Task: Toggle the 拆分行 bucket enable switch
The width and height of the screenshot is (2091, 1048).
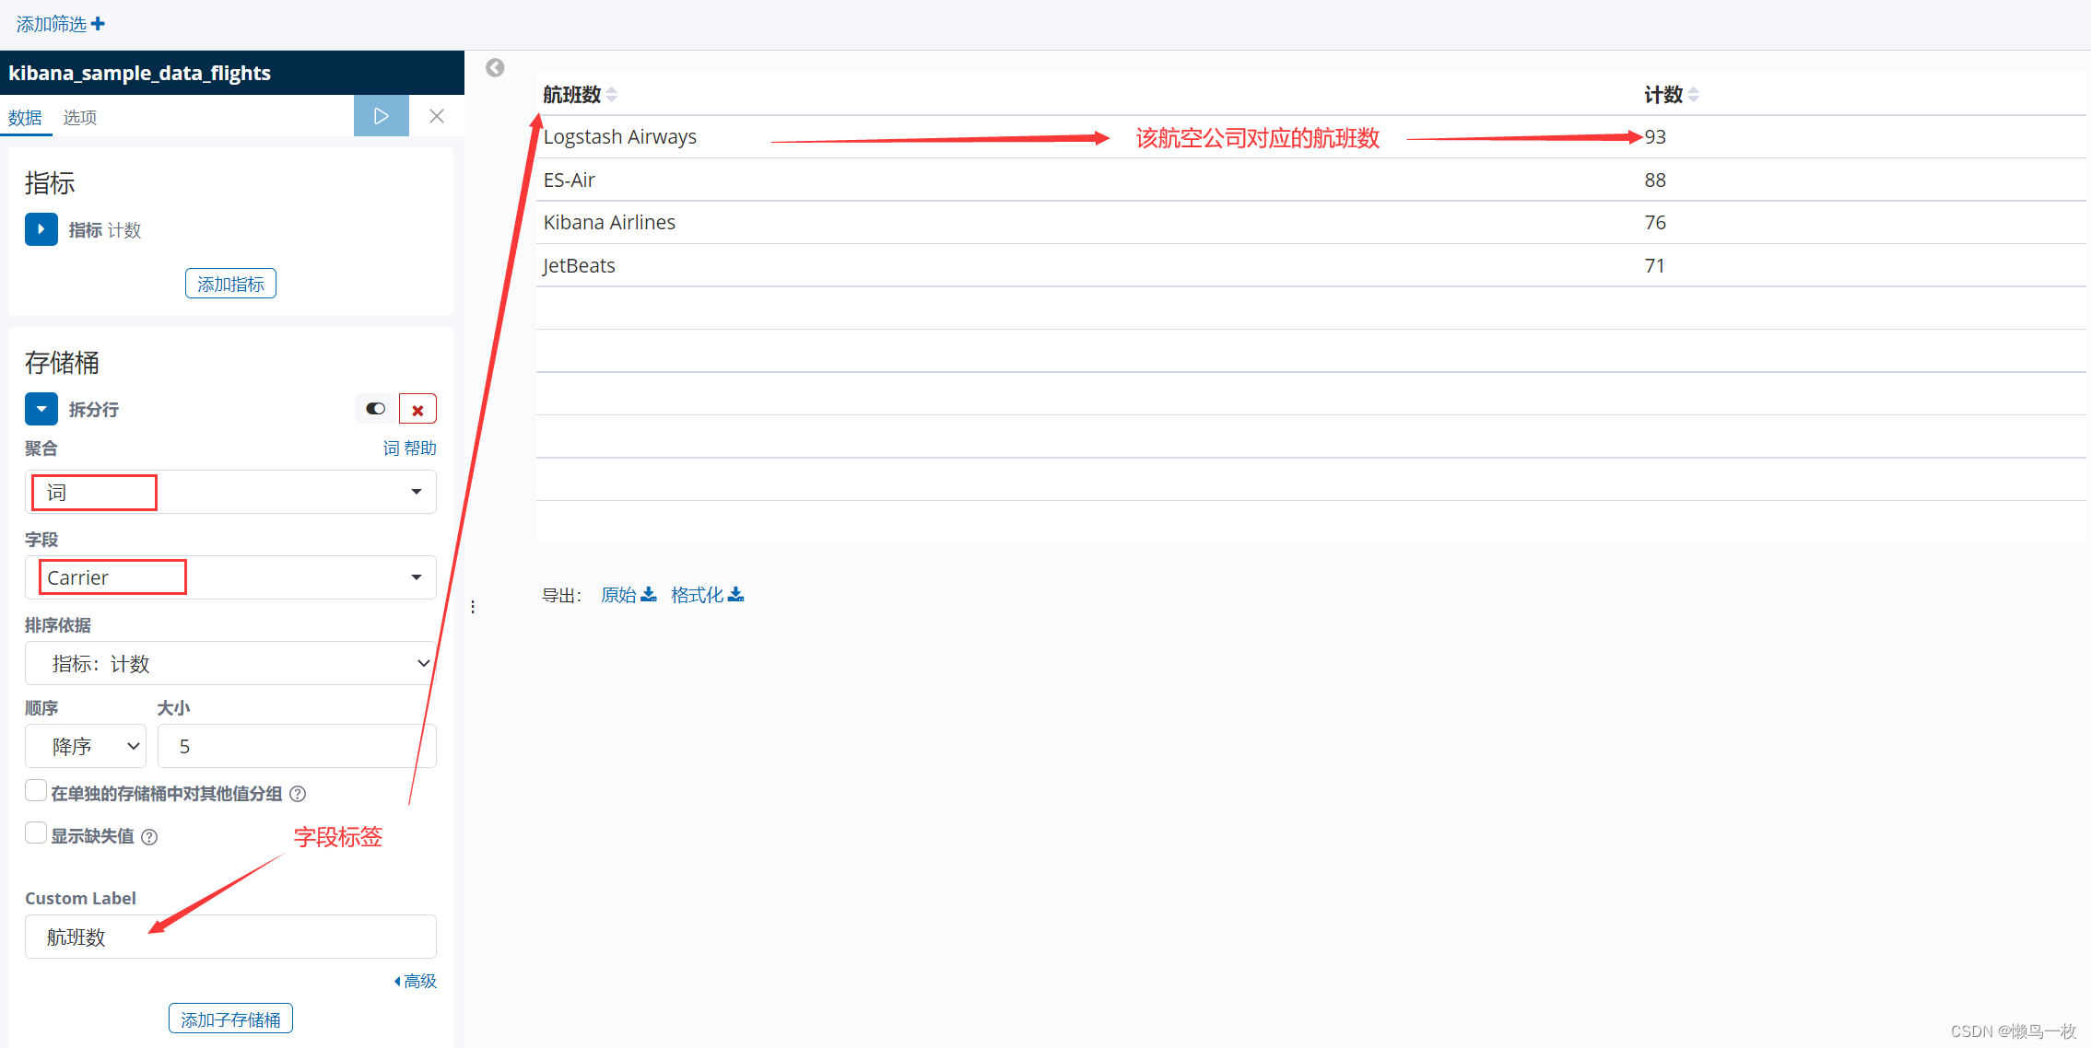Action: 375,409
